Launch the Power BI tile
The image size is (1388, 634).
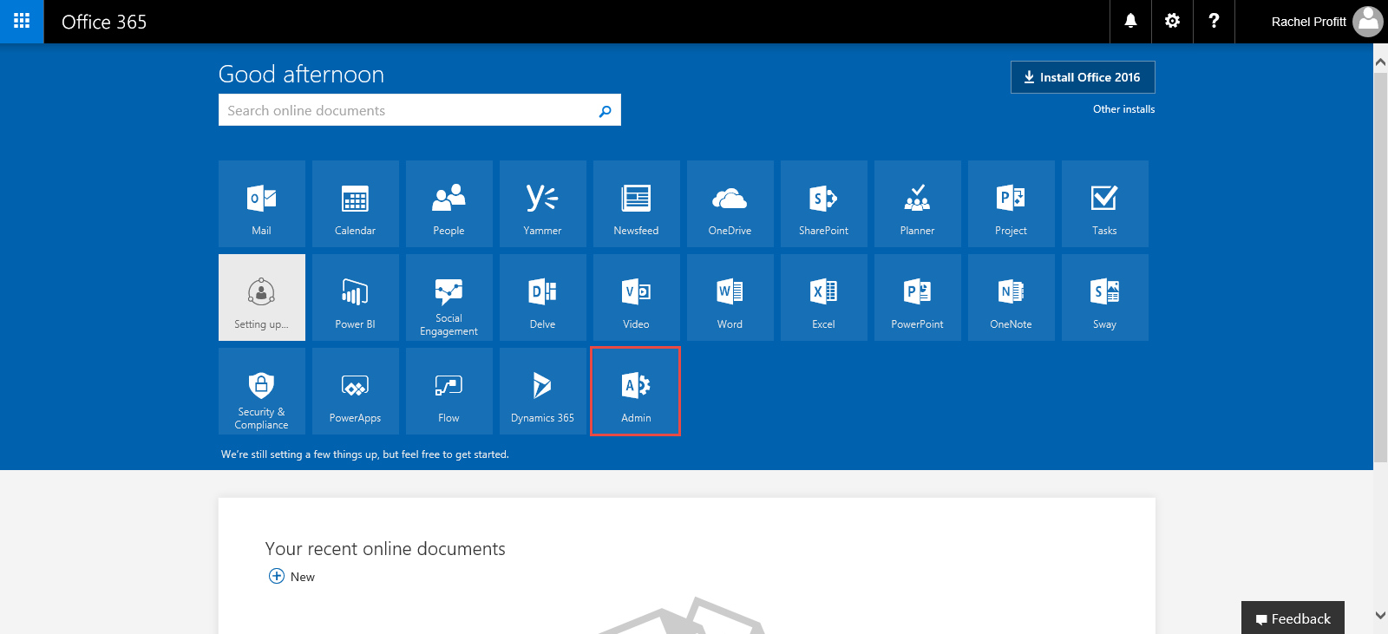pos(356,297)
